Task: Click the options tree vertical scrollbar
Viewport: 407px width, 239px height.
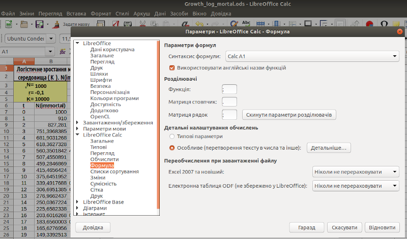Action: point(158,124)
